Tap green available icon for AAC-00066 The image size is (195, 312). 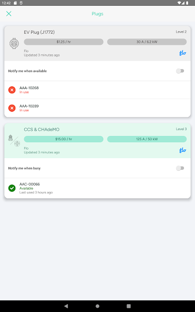click(12, 188)
